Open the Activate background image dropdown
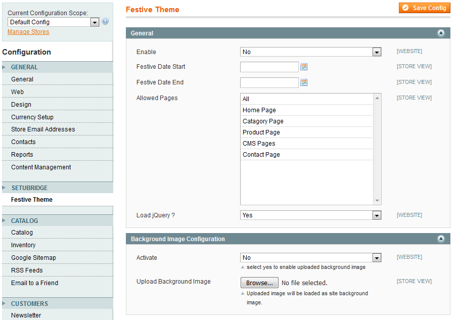The height and width of the screenshot is (320, 458). tap(310, 258)
